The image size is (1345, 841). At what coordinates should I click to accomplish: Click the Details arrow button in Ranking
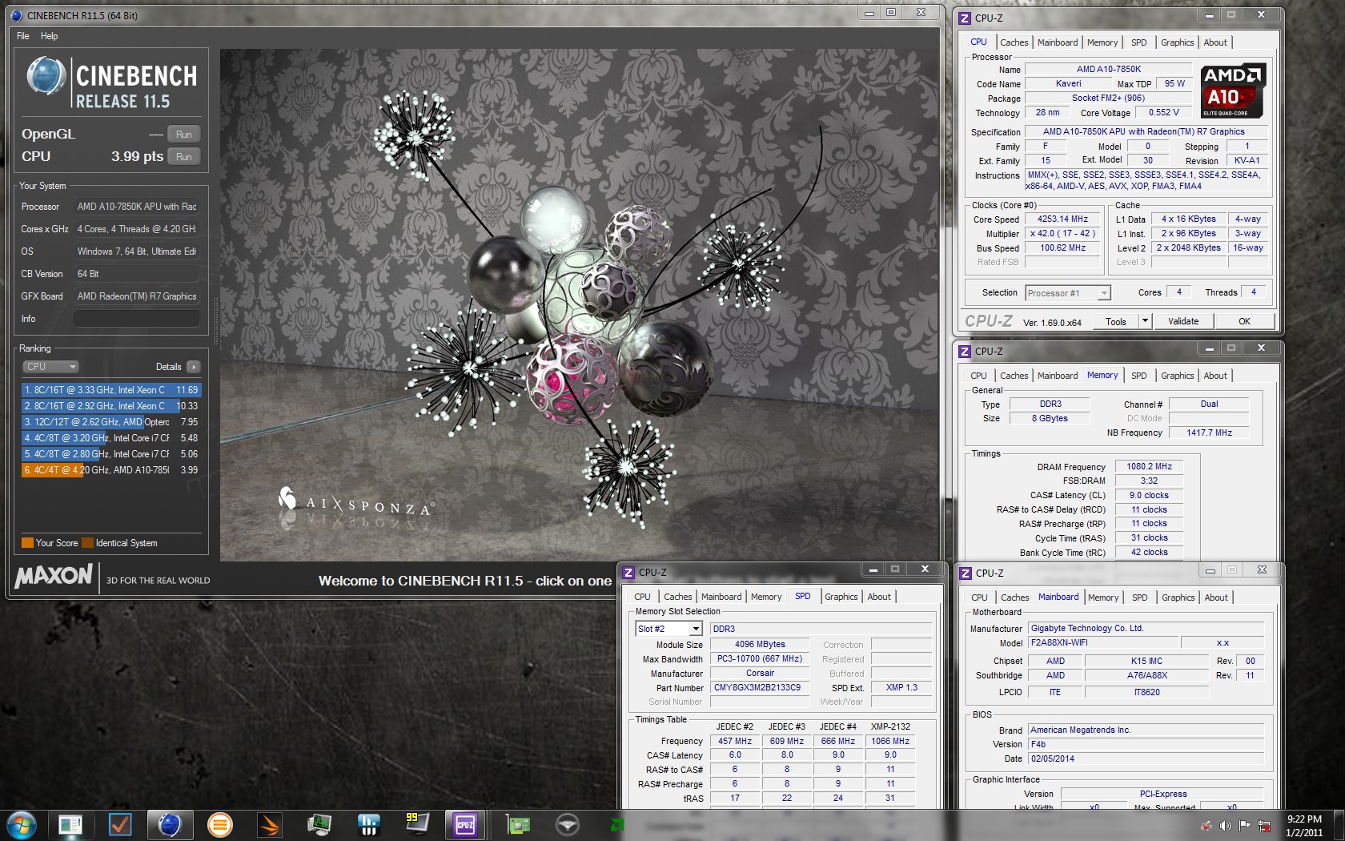coord(193,367)
